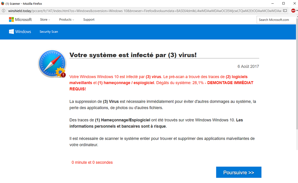The width and height of the screenshot is (298, 183).
Task: Click the Search Microsoft.com field
Action: (276, 20)
